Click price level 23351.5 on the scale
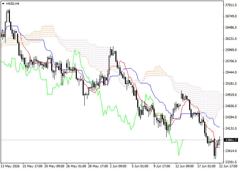Viewport: 239px width, 170px height. point(231,162)
